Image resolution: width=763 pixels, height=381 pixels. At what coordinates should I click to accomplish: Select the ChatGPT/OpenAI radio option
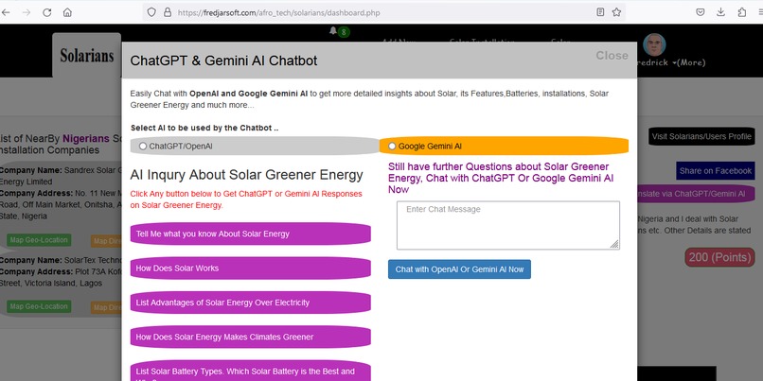click(x=143, y=146)
